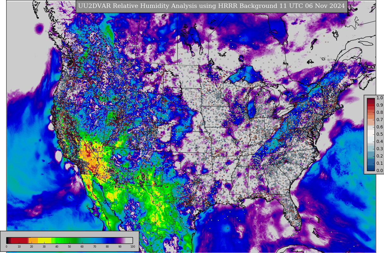
Task: Pick the salmon swatch beside the 0.7 label
Action: 371,122
